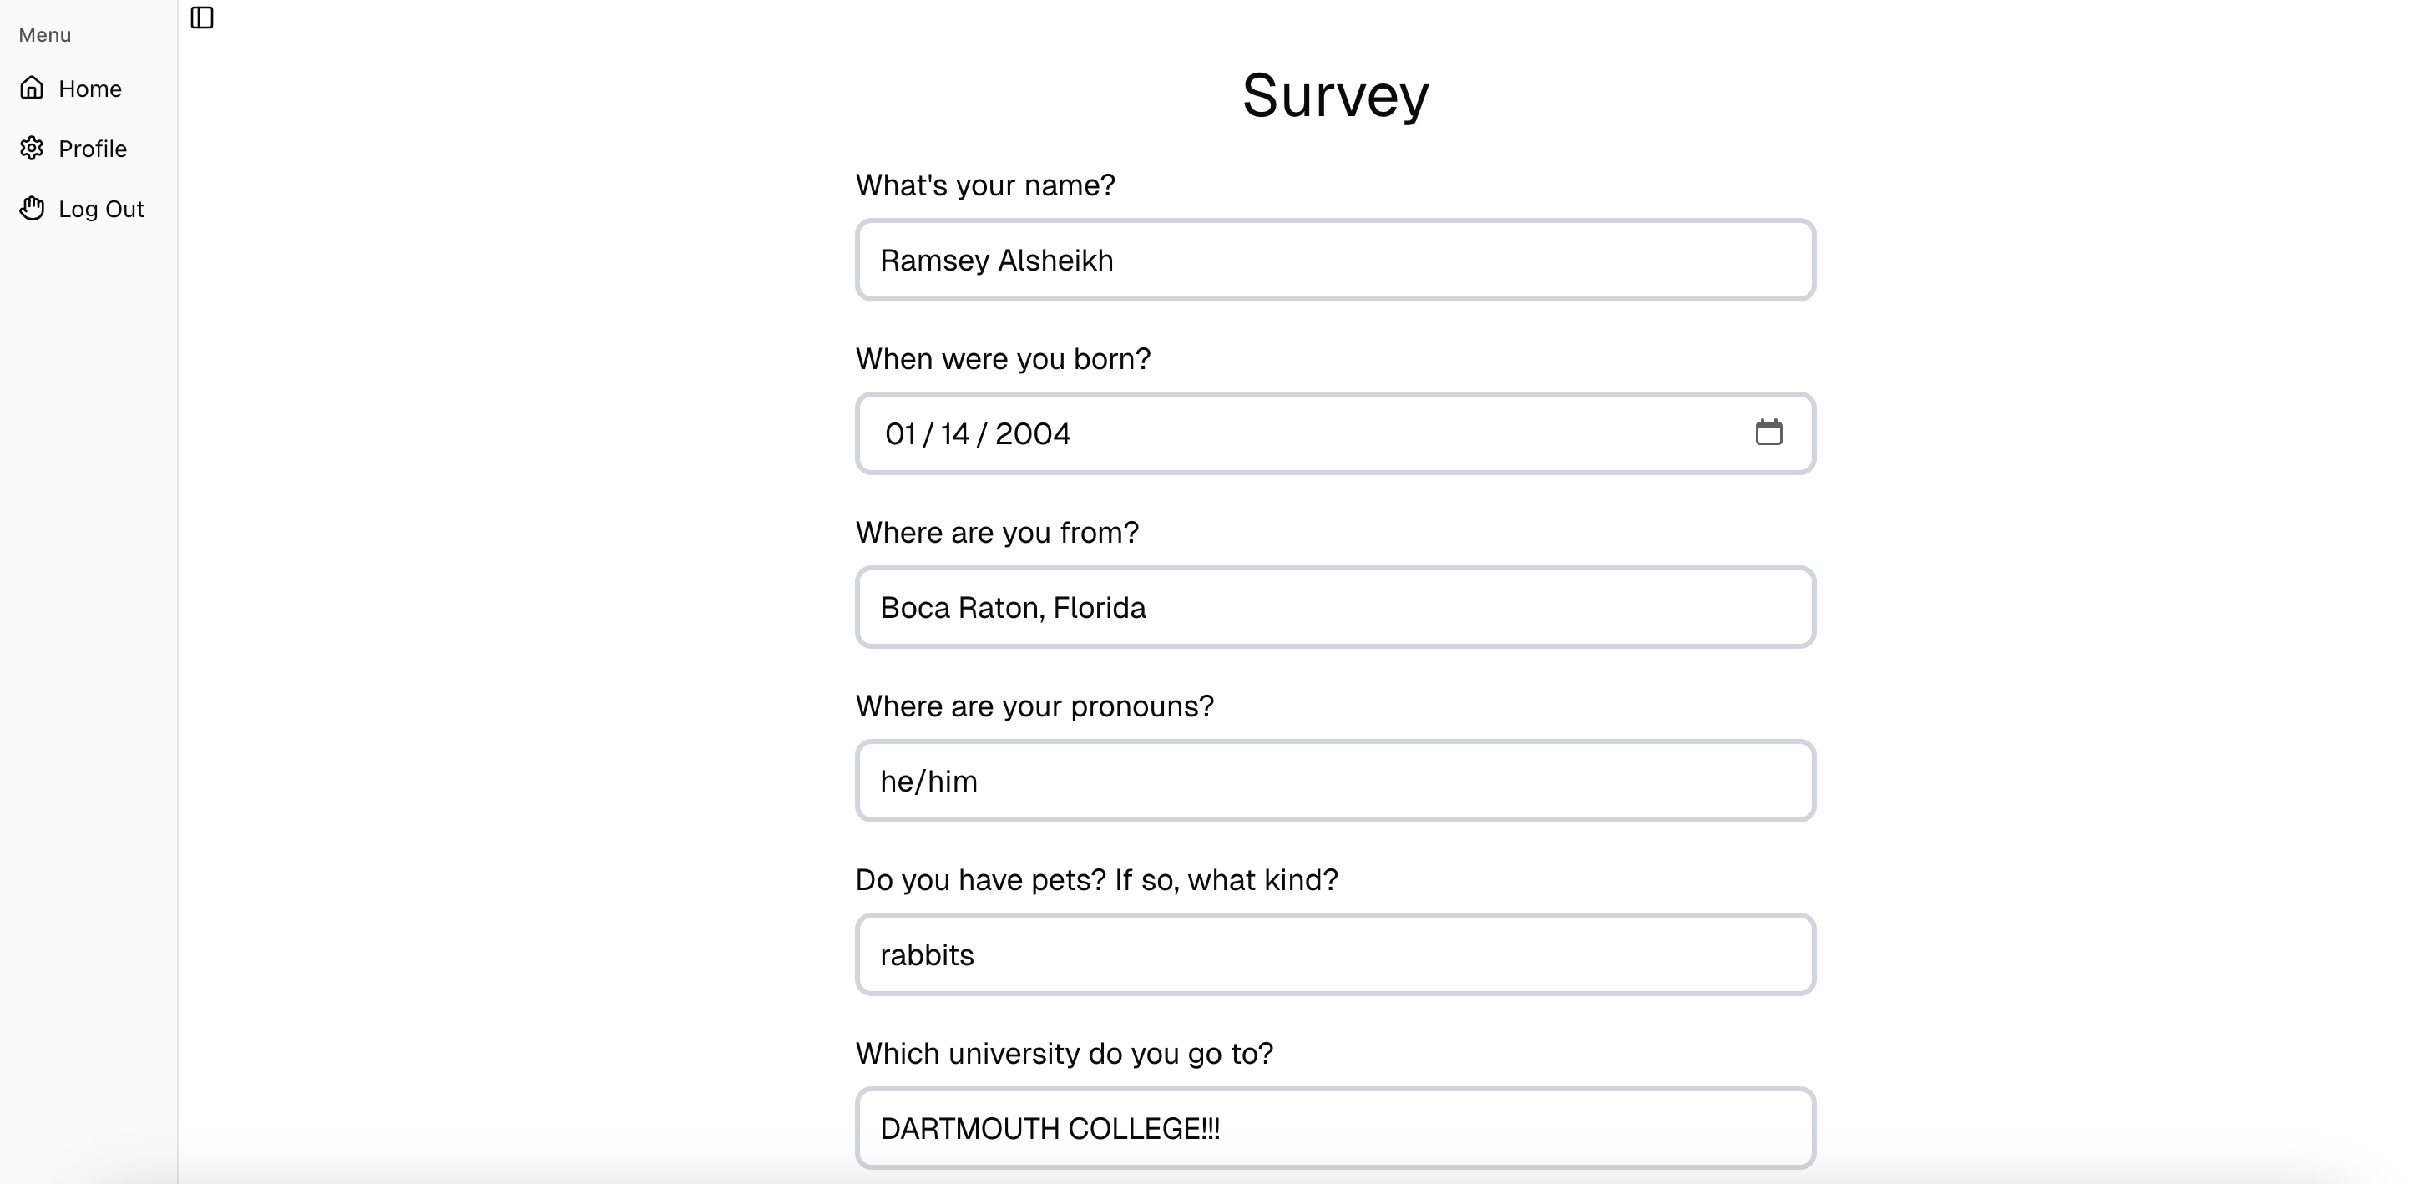Select the day segment of birth date
The height and width of the screenshot is (1184, 2433).
(x=954, y=433)
